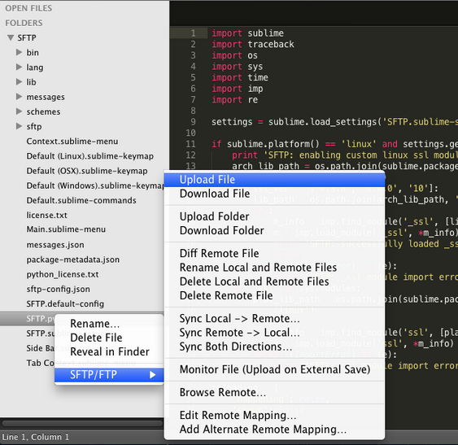Choose Upload File from SFTP submenu

point(275,180)
